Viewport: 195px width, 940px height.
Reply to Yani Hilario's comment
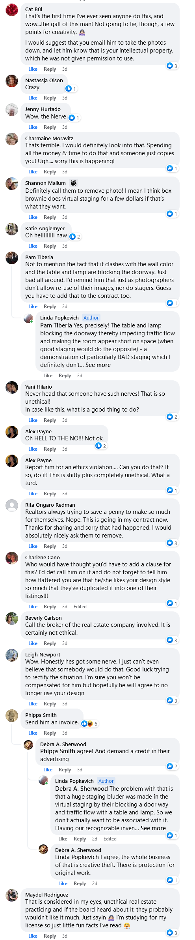[50, 420]
